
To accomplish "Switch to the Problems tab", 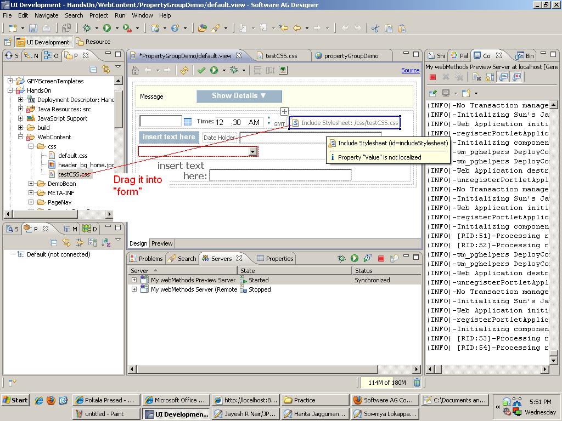I will [x=146, y=259].
